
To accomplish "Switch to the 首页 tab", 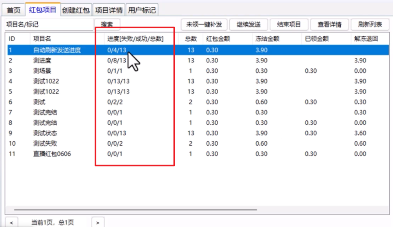I will coord(13,10).
